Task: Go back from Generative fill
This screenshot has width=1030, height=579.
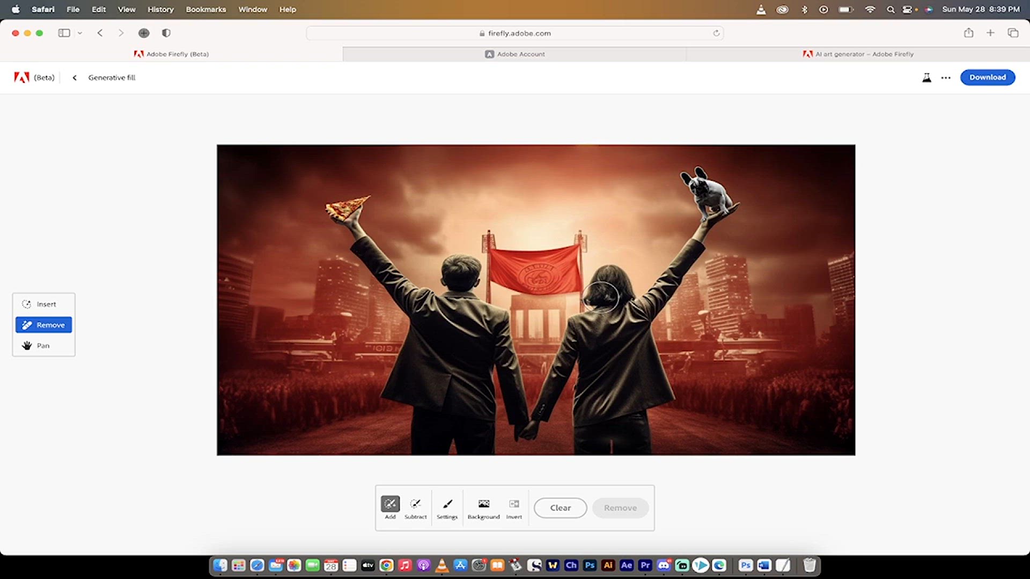Action: point(75,78)
